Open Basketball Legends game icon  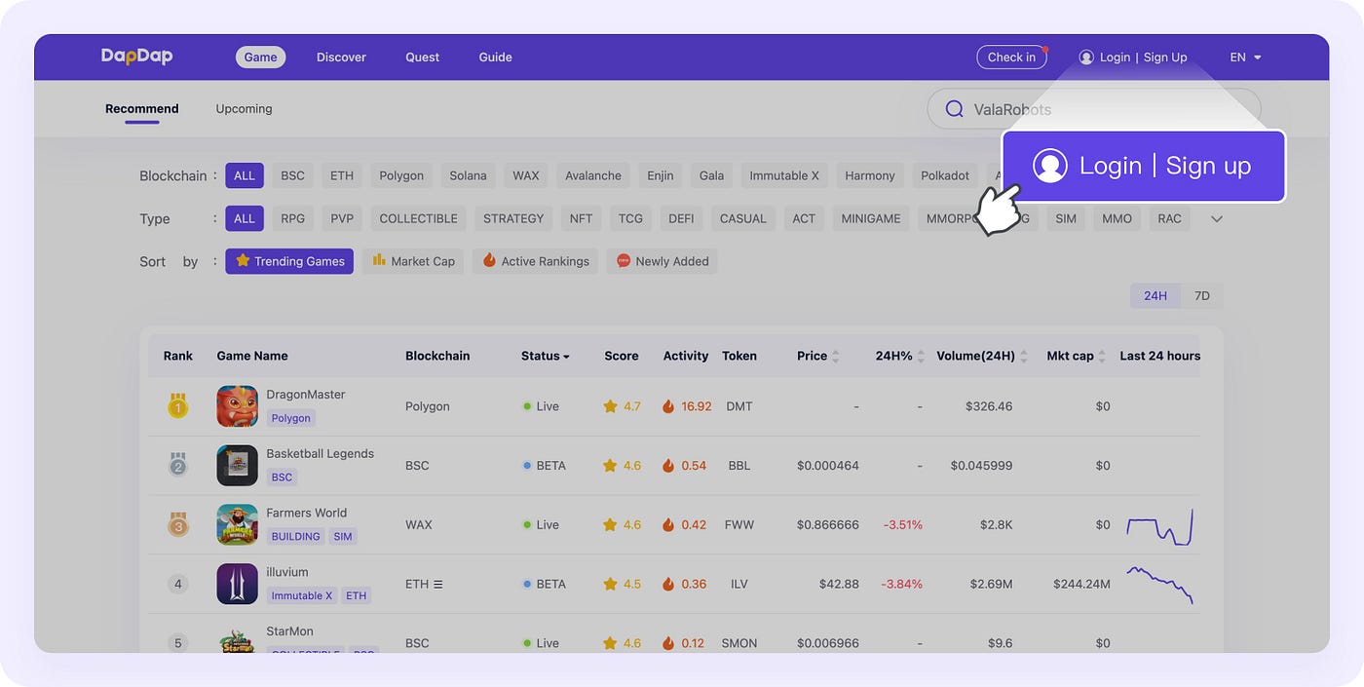pyautogui.click(x=237, y=465)
